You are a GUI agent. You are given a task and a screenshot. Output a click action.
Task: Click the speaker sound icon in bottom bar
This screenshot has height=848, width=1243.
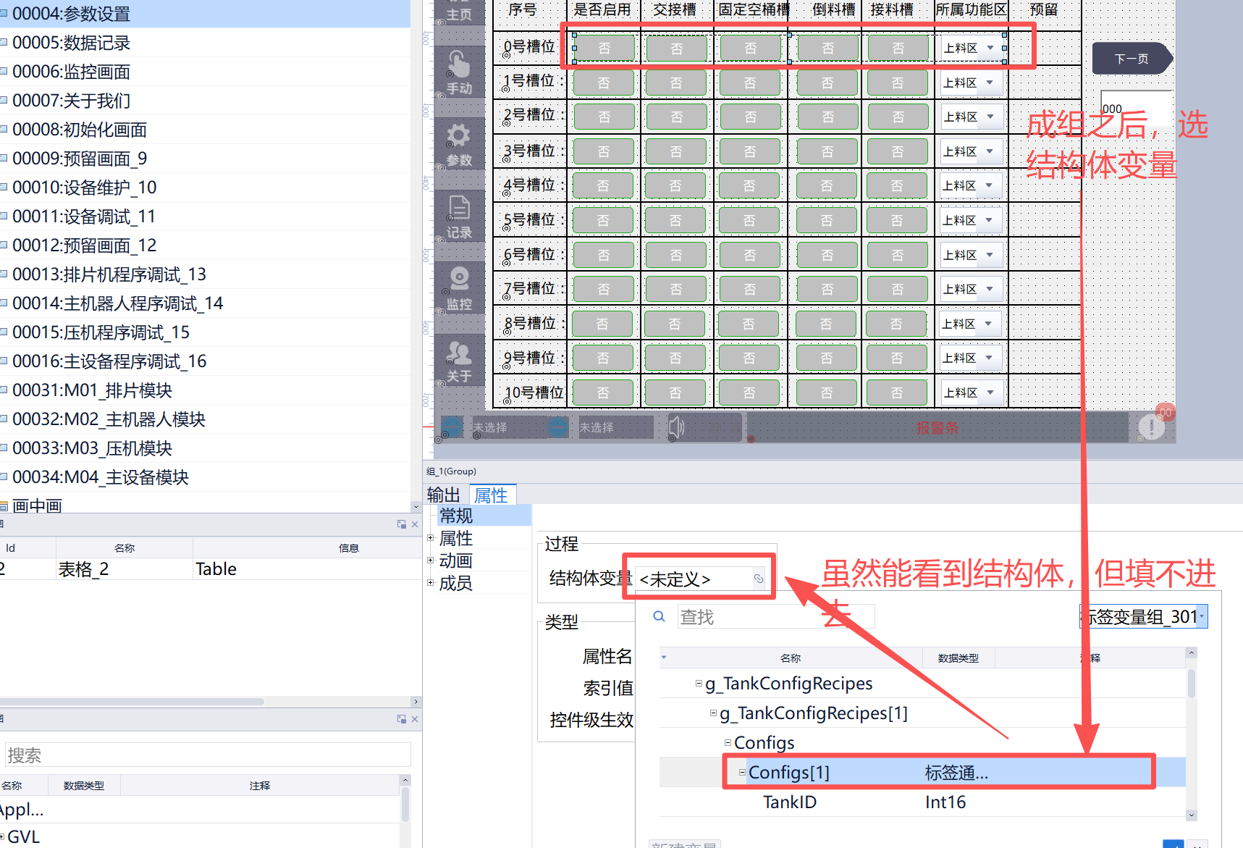click(676, 427)
